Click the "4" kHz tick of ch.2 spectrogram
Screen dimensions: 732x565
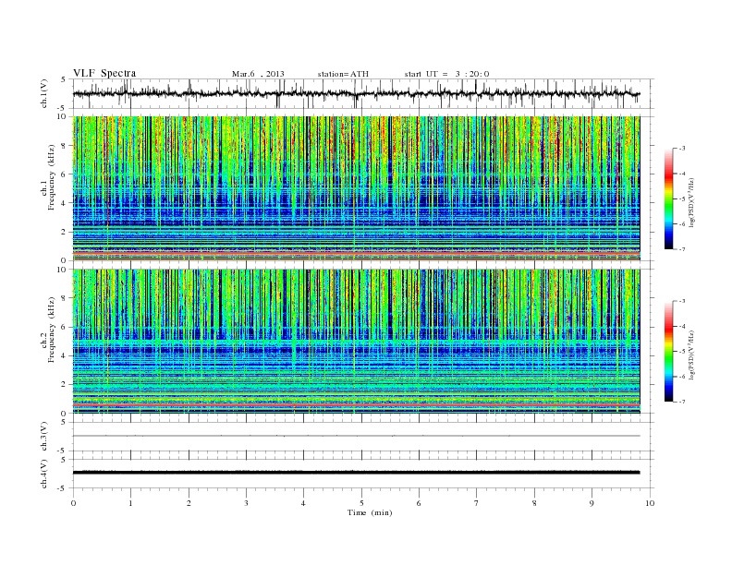point(65,355)
